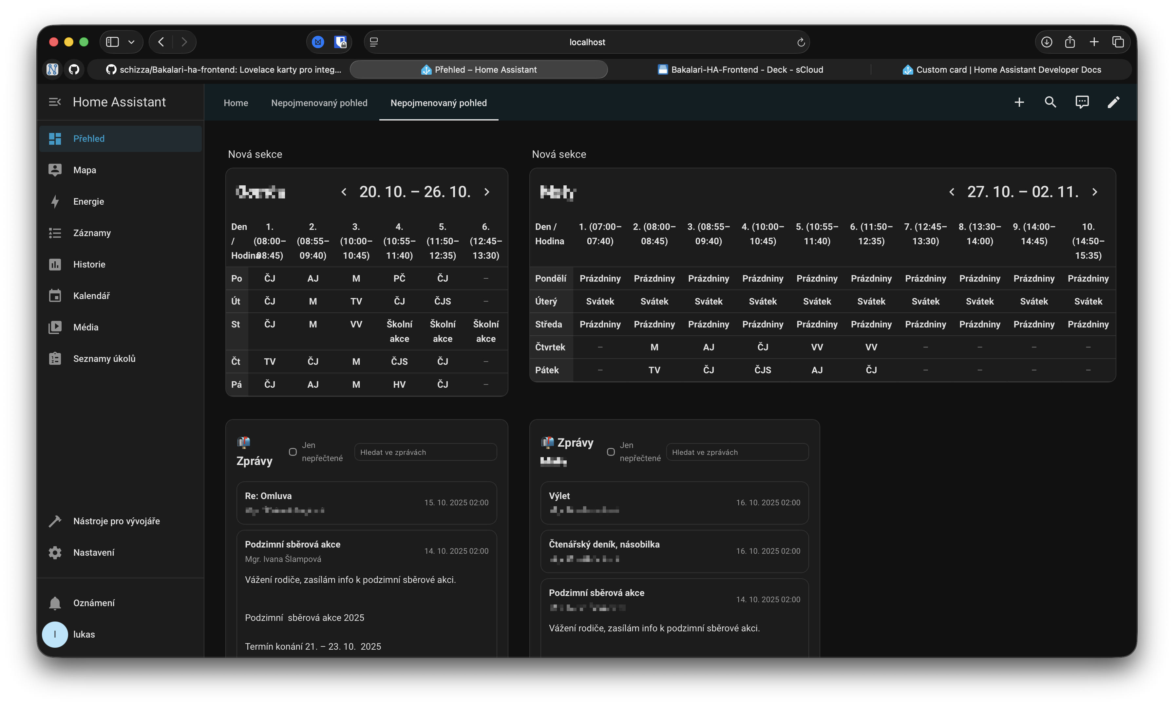Open the lukas user profile

coord(84,634)
